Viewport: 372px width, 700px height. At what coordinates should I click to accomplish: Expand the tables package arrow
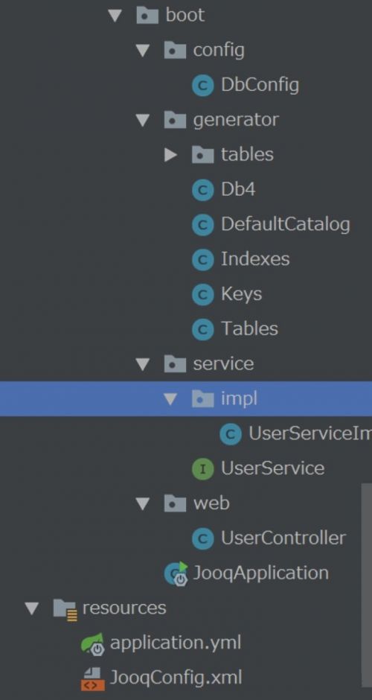tap(170, 155)
